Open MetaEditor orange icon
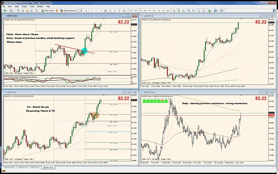Screen dimensions: 278x174 tap(57, 11)
